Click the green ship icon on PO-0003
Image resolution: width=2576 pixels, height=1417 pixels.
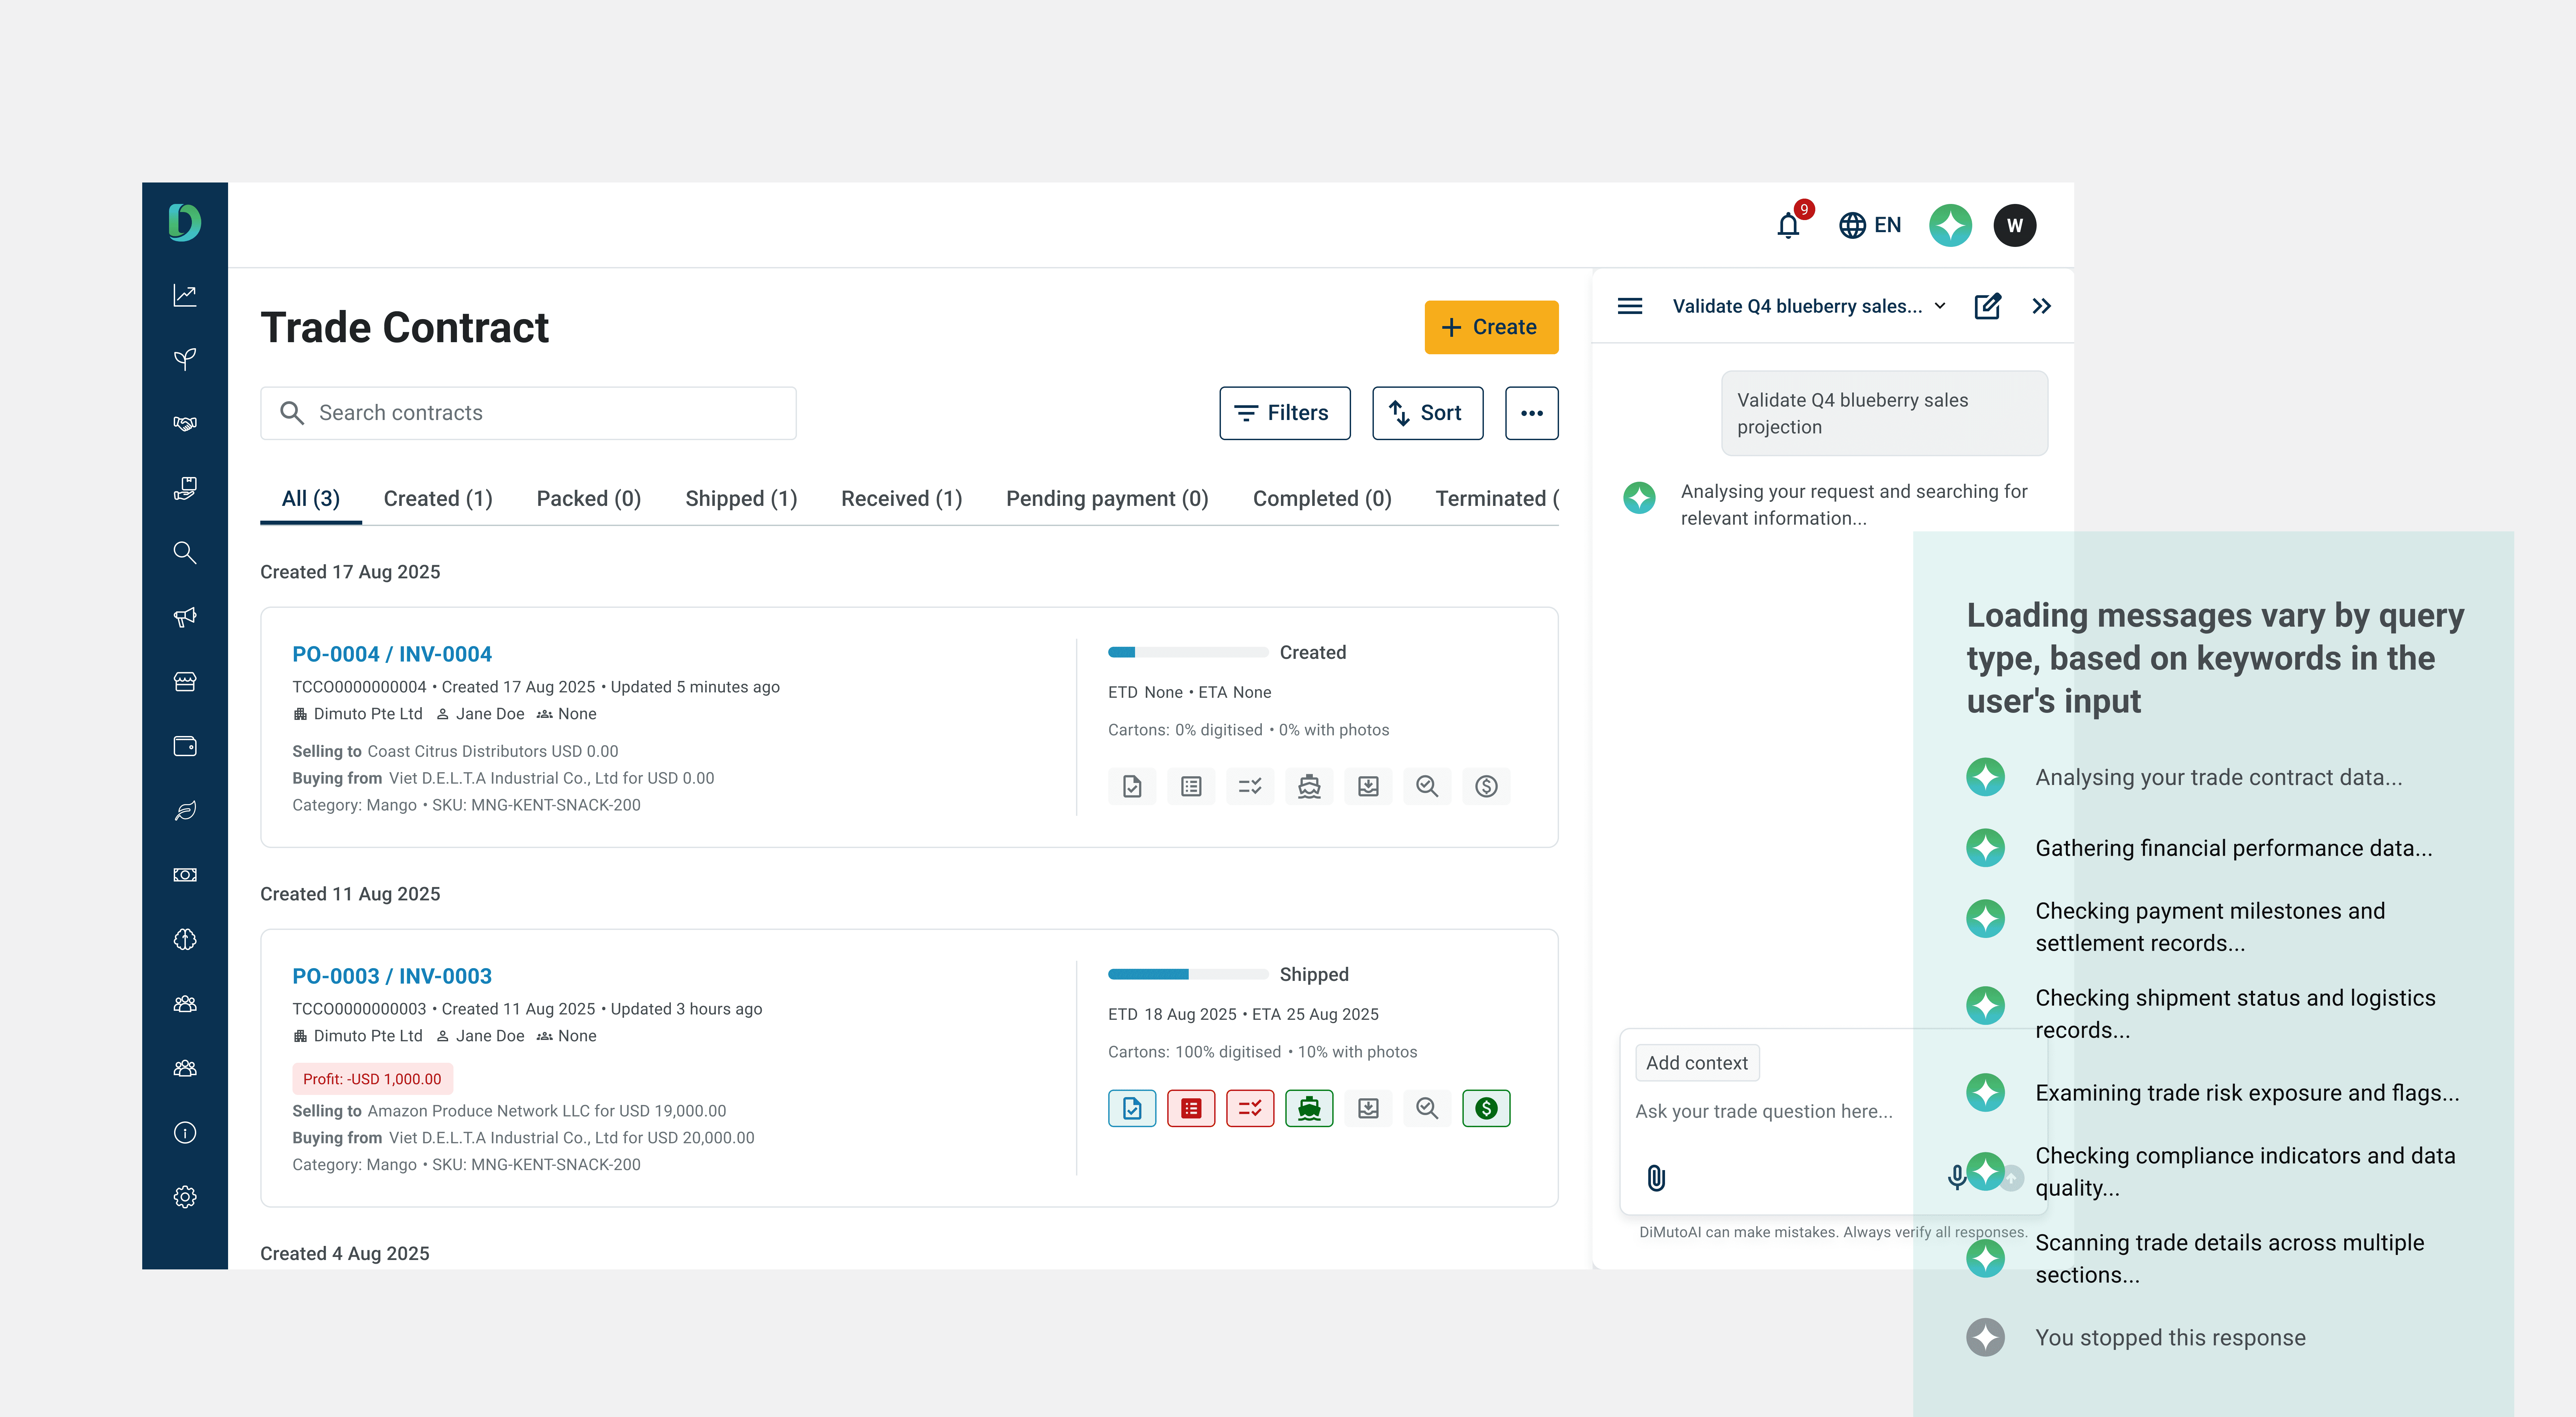click(1309, 1108)
